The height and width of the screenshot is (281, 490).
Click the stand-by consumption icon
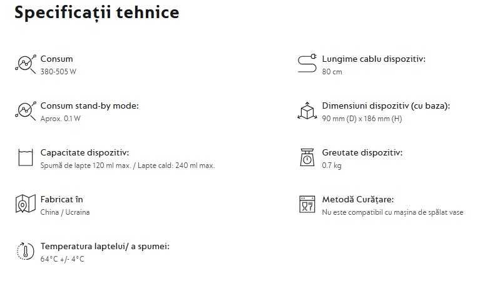24,110
